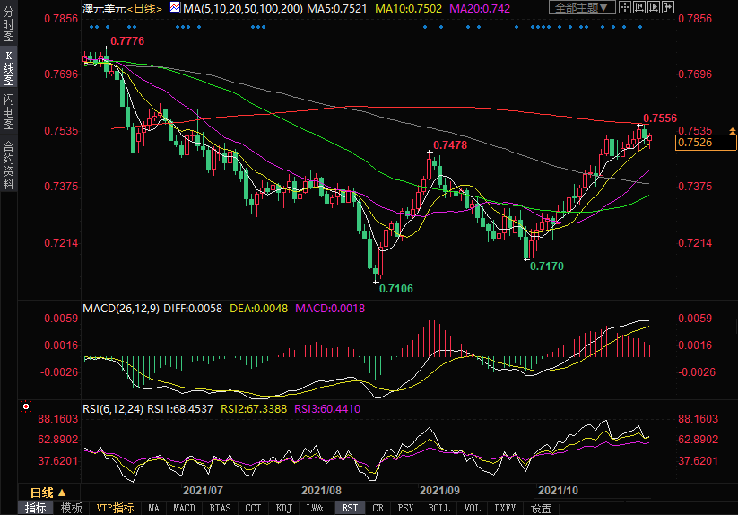
Task: Click the MA settings icon before MA(5,10,20,50,100,200)
Action: [174, 8]
